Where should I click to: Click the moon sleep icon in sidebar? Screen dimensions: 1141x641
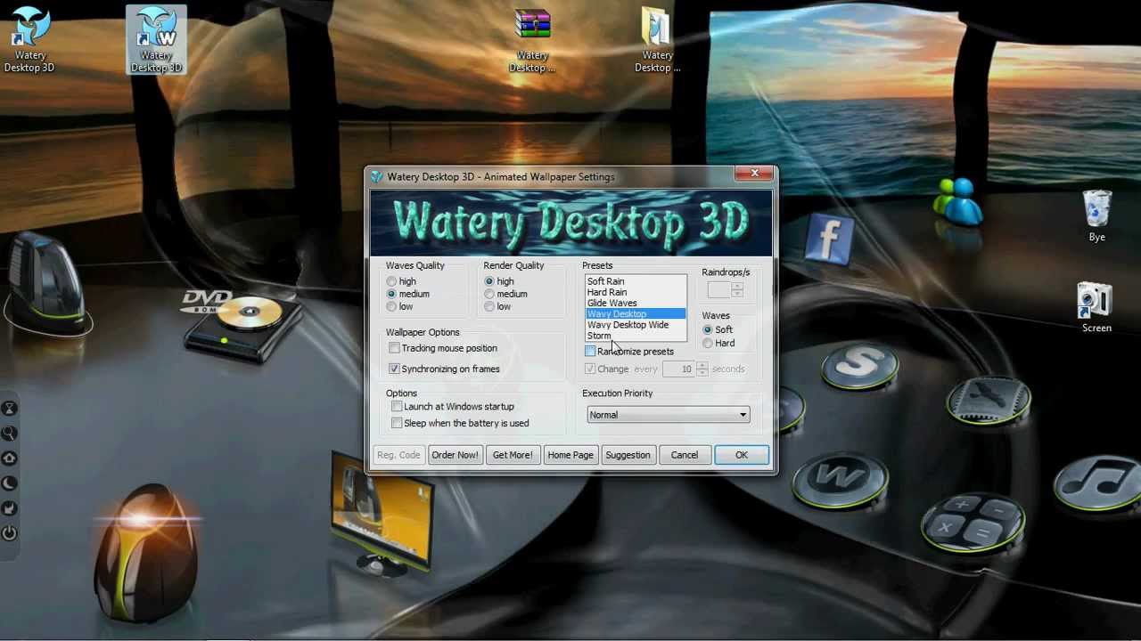point(9,483)
